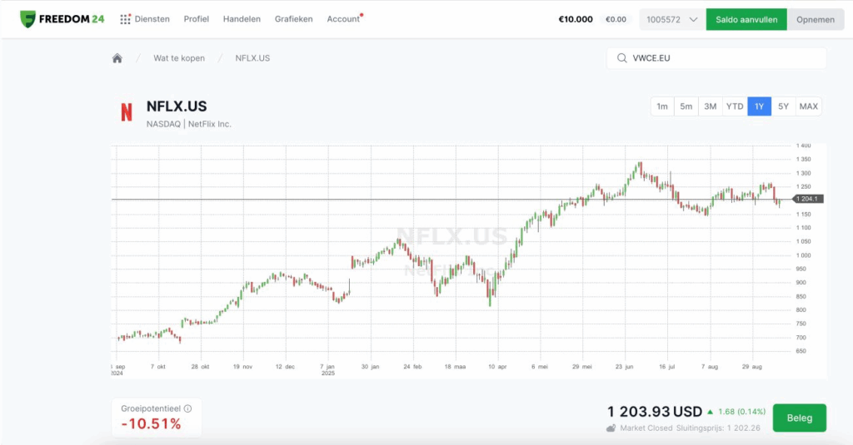
Task: Open the Grafieken menu item
Action: pyautogui.click(x=293, y=19)
